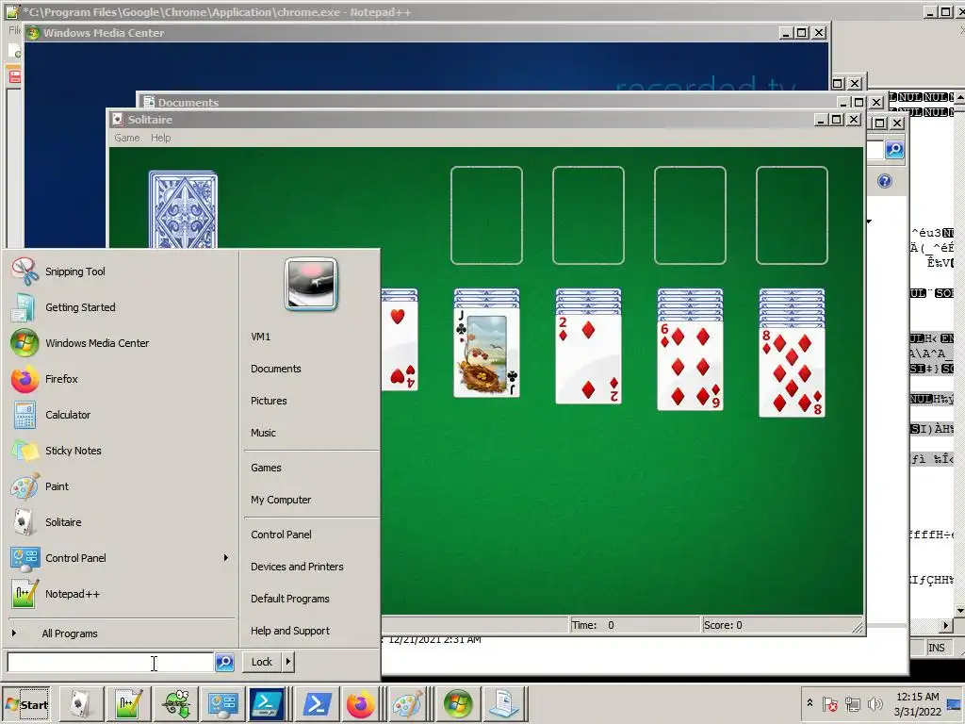Launch Getting Started in Start menu
The width and height of the screenshot is (965, 724).
click(80, 307)
